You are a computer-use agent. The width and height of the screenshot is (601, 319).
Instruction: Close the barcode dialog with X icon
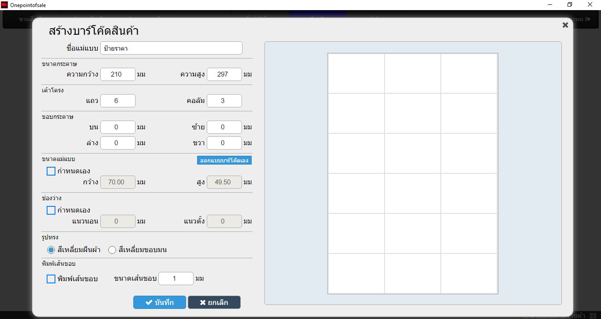[x=565, y=25]
